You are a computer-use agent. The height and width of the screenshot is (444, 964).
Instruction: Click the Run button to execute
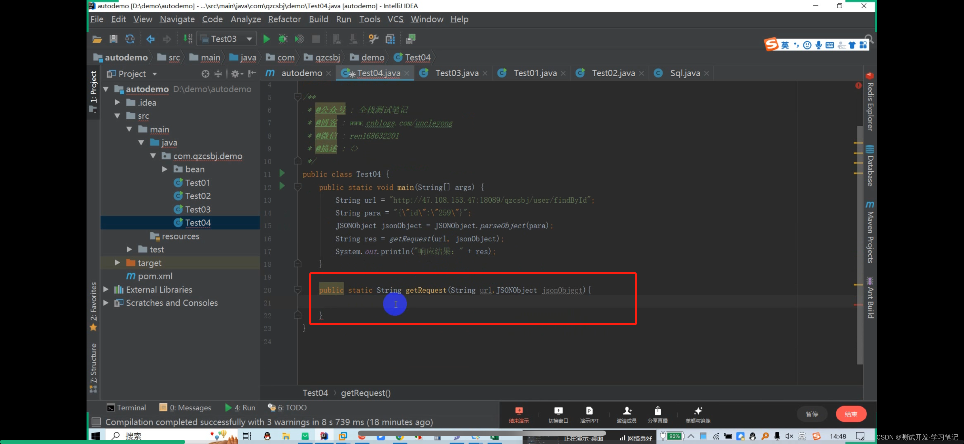[266, 39]
